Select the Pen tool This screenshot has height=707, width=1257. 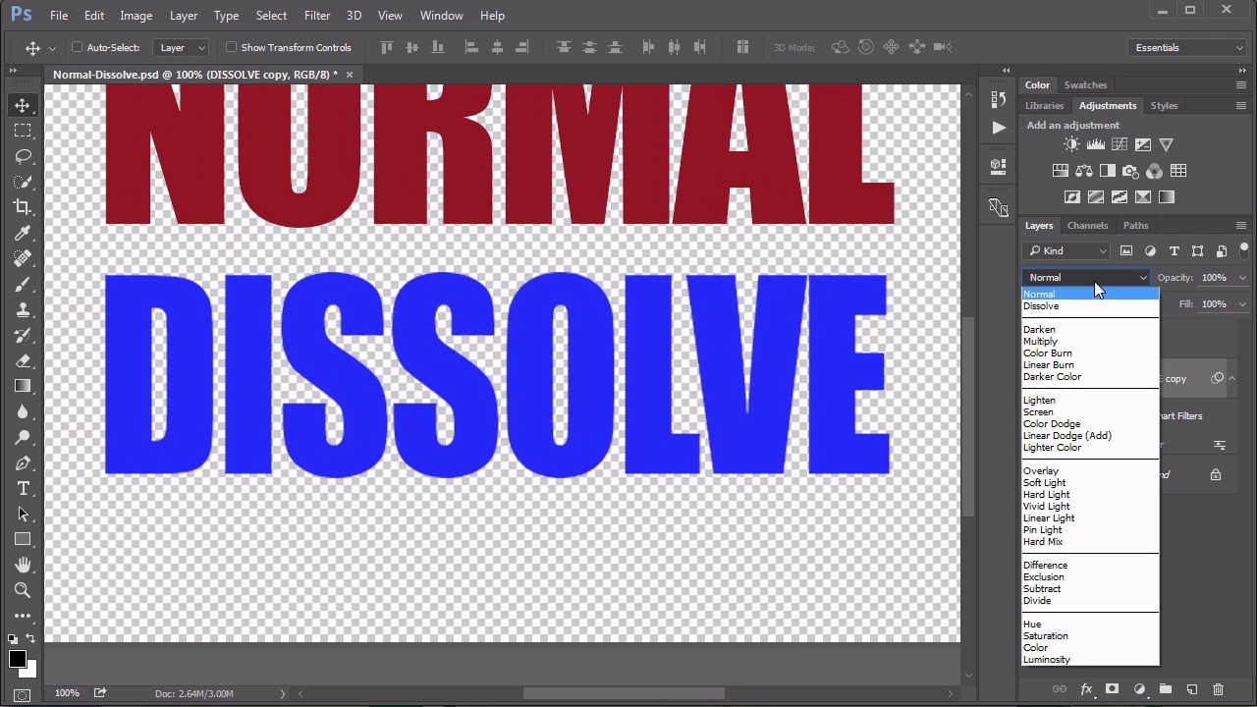click(23, 462)
